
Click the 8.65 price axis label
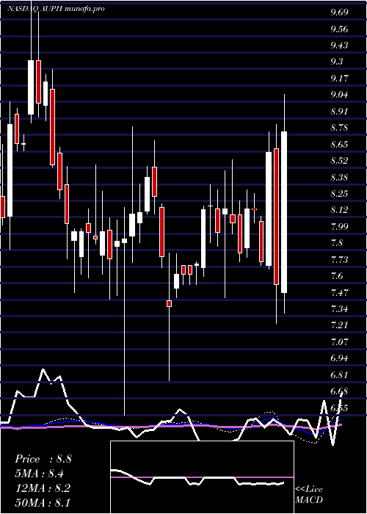point(339,145)
